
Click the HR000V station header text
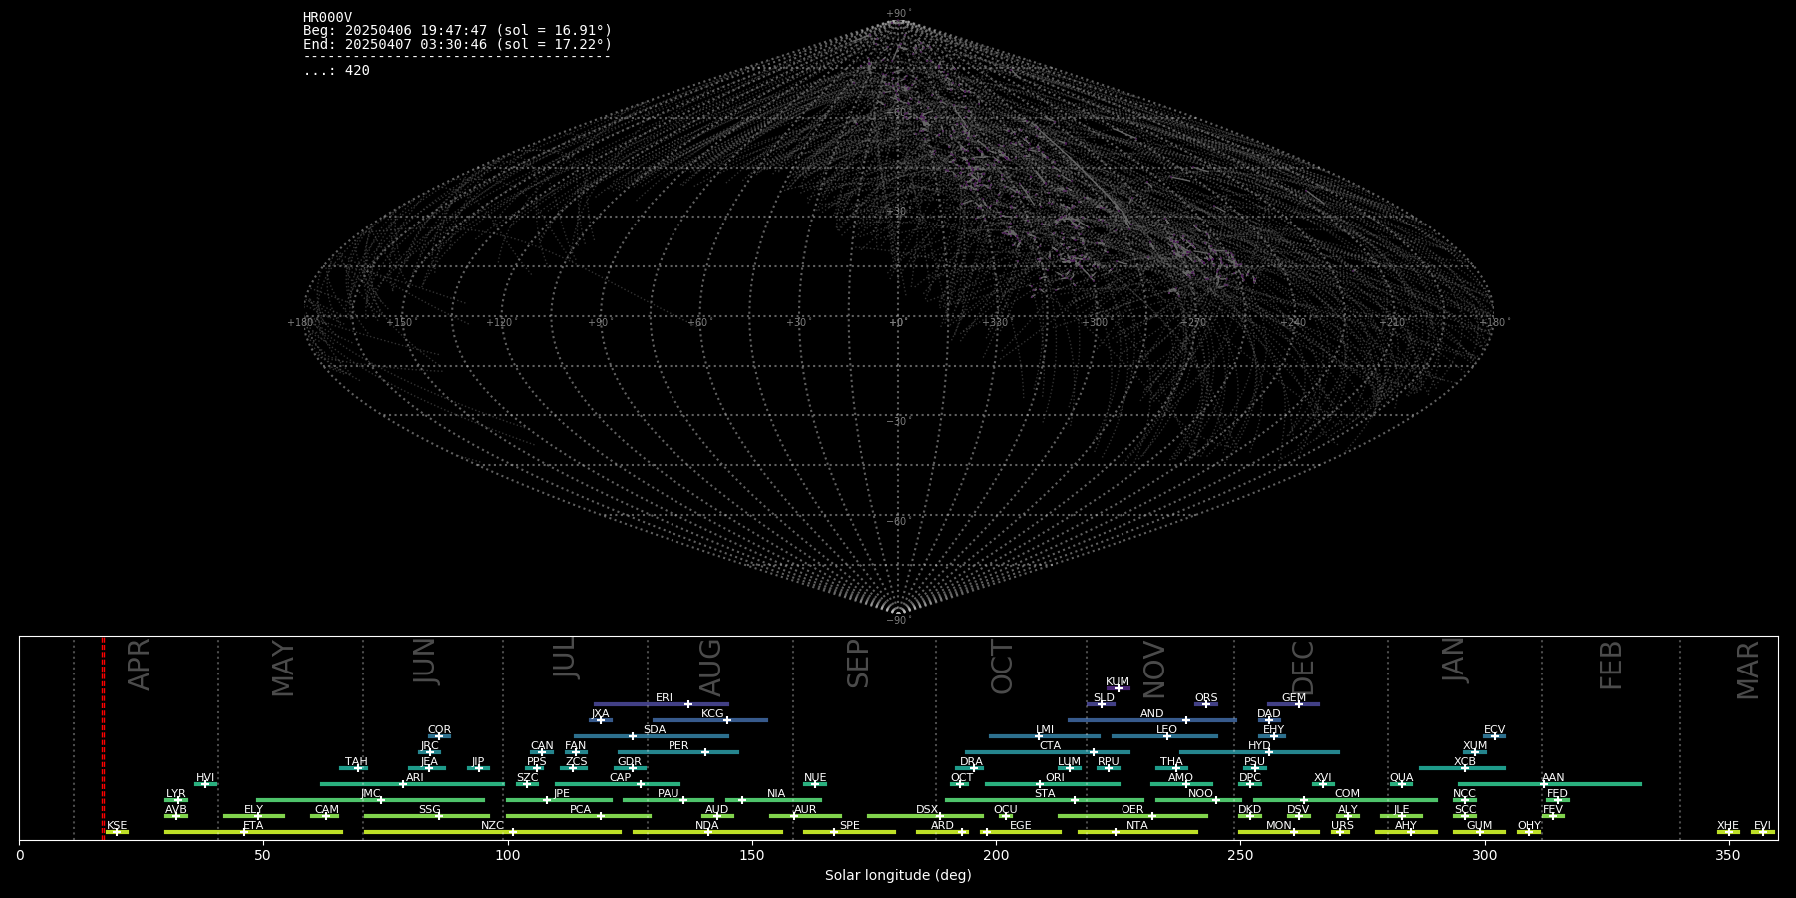327,18
